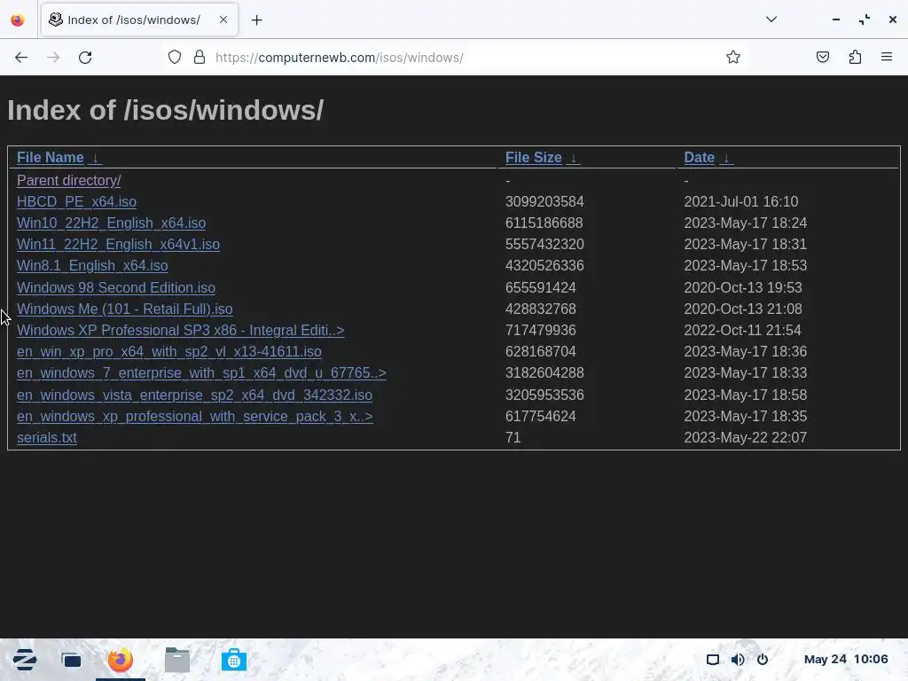Download en_win_xp_pro_x64_with_sp2_vl iso
The width and height of the screenshot is (908, 681).
(x=169, y=351)
